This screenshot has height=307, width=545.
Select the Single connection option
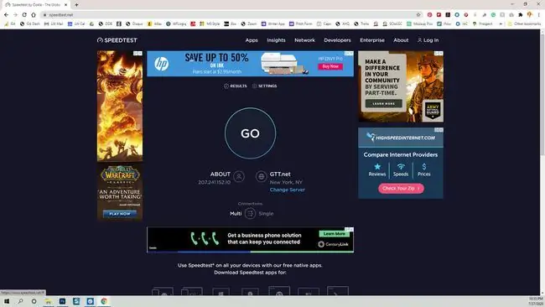pyautogui.click(x=266, y=214)
